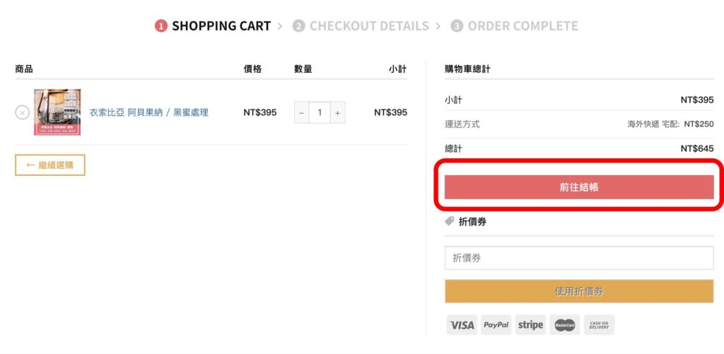724x354 pixels.
Task: Remove the coffee item from cart
Action: [x=22, y=112]
